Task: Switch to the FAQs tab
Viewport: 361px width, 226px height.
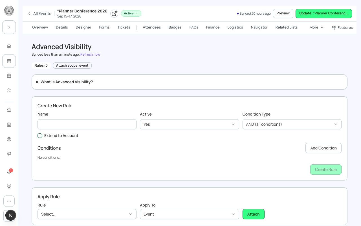Action: click(194, 27)
